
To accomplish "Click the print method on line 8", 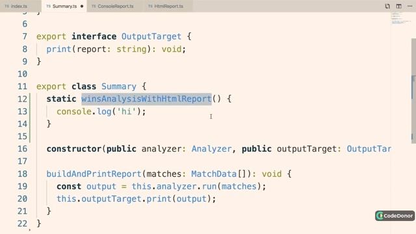I will pos(59,49).
